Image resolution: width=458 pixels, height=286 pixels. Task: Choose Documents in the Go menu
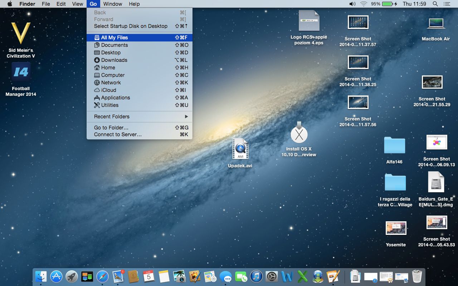(x=140, y=45)
